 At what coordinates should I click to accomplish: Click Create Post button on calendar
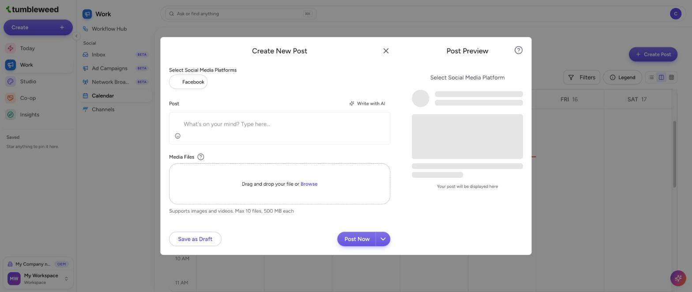[653, 54]
